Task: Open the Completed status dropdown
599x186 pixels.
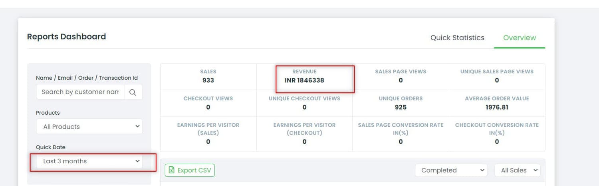Action: (x=451, y=170)
